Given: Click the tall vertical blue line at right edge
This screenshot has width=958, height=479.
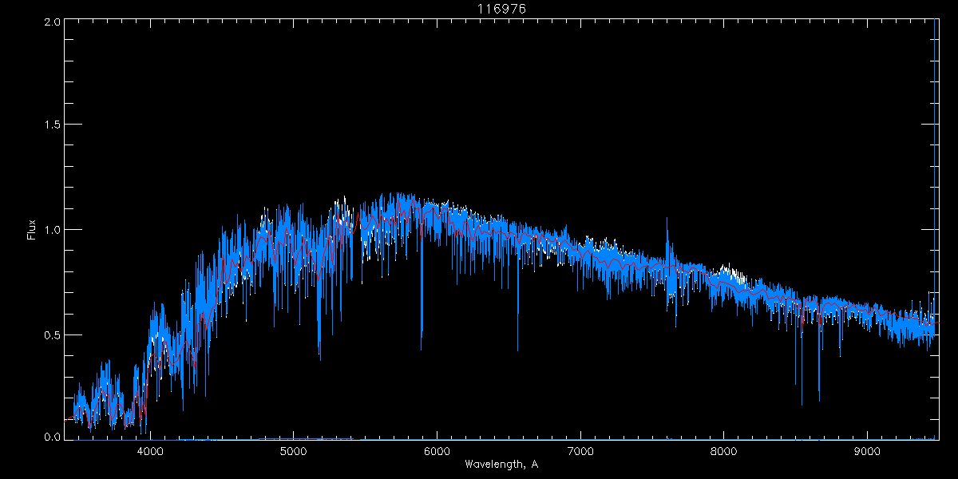Looking at the screenshot, I should [x=935, y=160].
